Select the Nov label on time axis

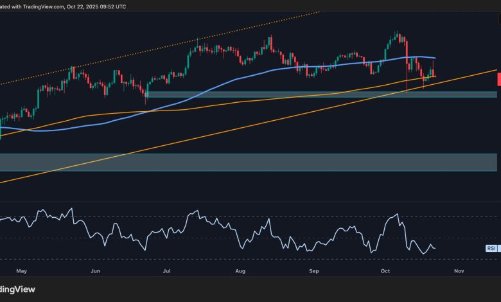click(459, 272)
